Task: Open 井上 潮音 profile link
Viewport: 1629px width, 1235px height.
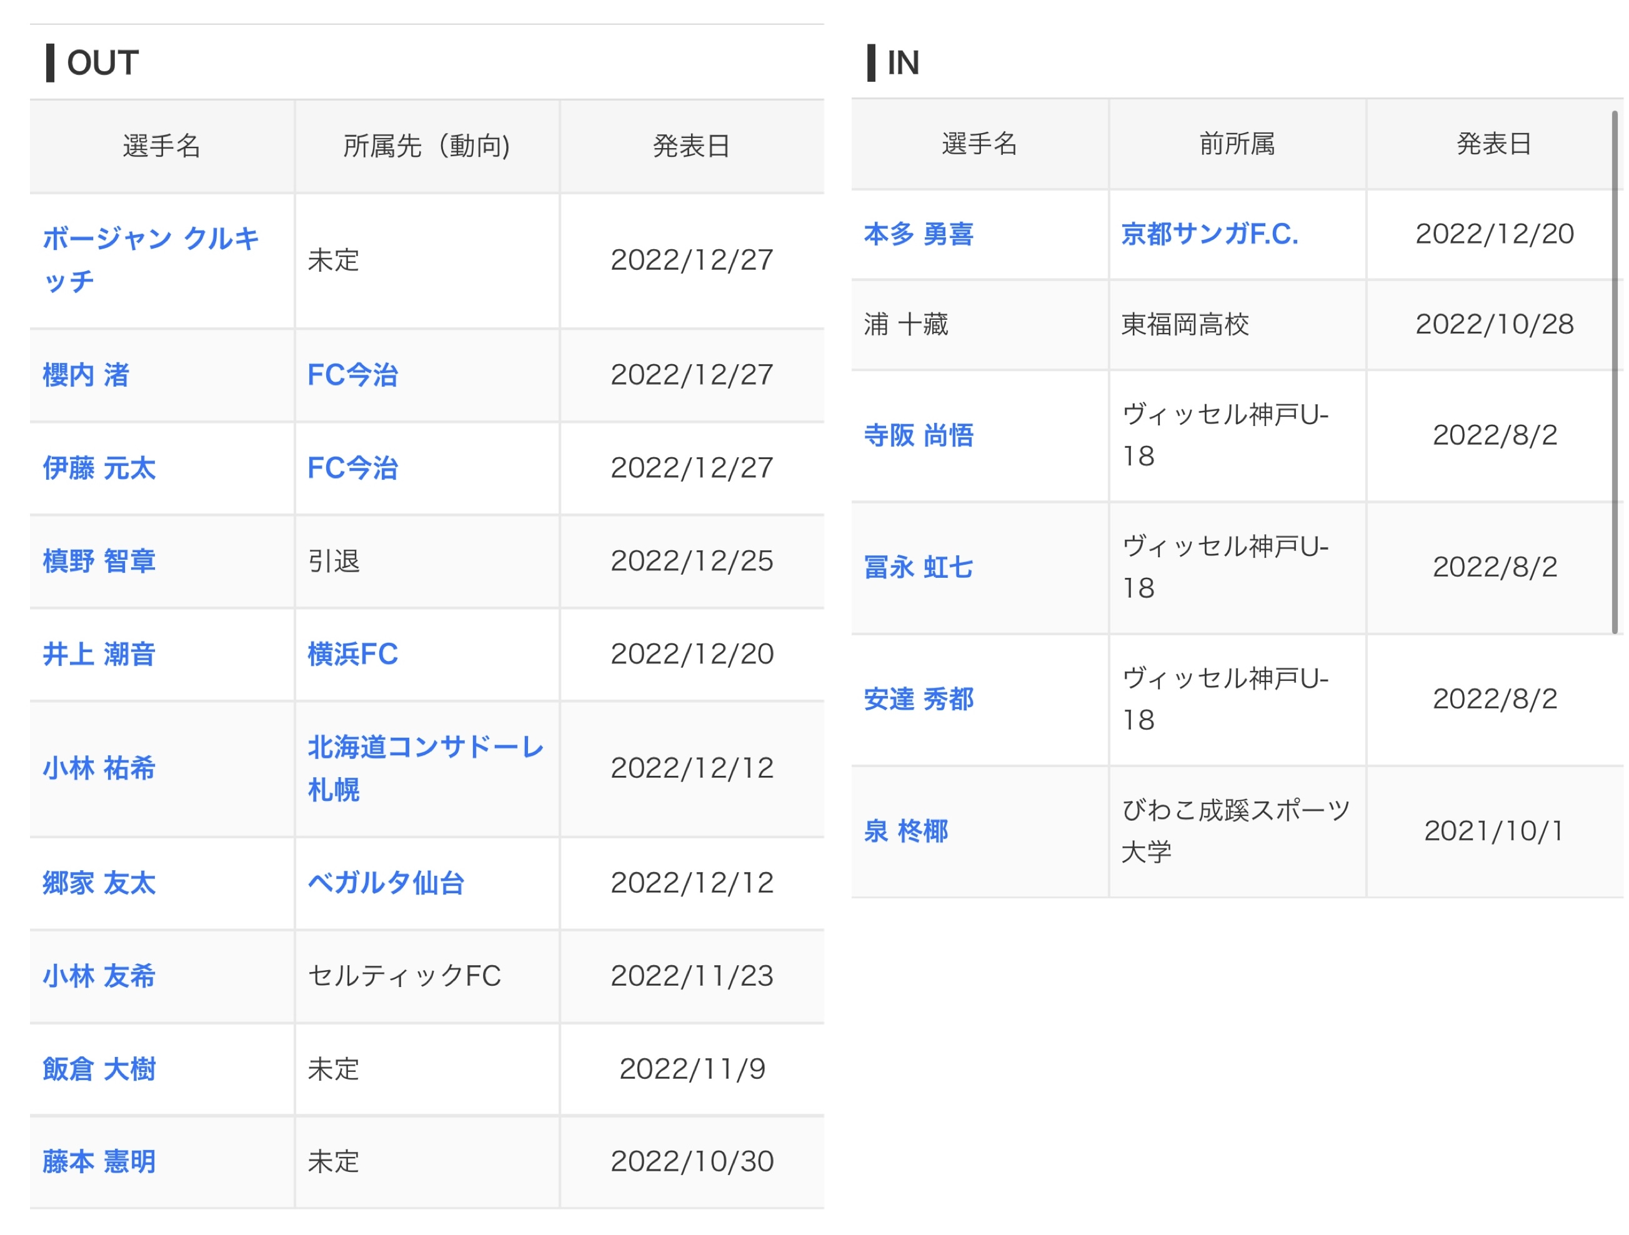Action: click(x=99, y=655)
